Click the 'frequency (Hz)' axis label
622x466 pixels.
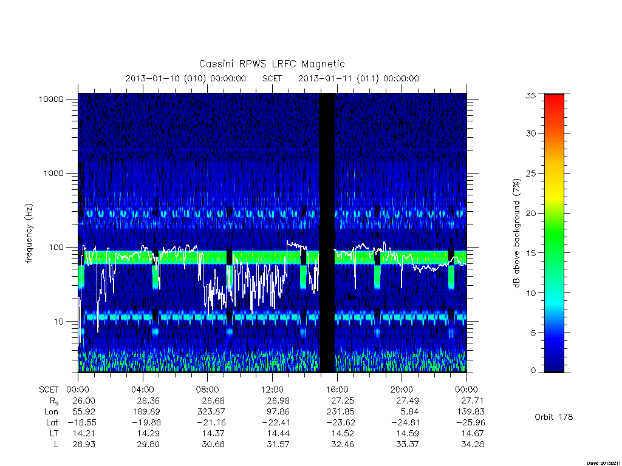click(x=29, y=234)
